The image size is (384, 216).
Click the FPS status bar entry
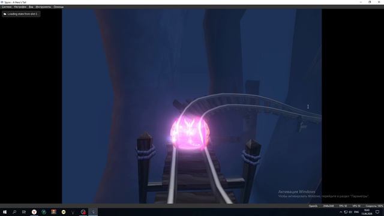(343, 206)
